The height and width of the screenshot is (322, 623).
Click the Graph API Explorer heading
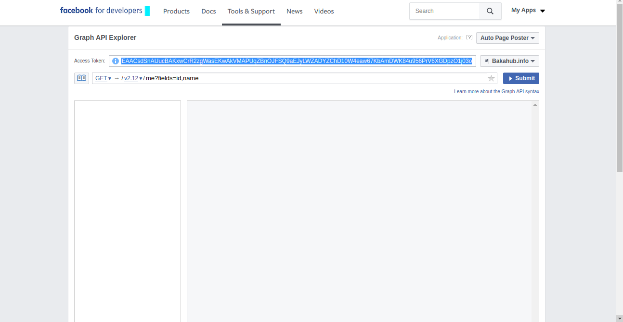pos(105,37)
